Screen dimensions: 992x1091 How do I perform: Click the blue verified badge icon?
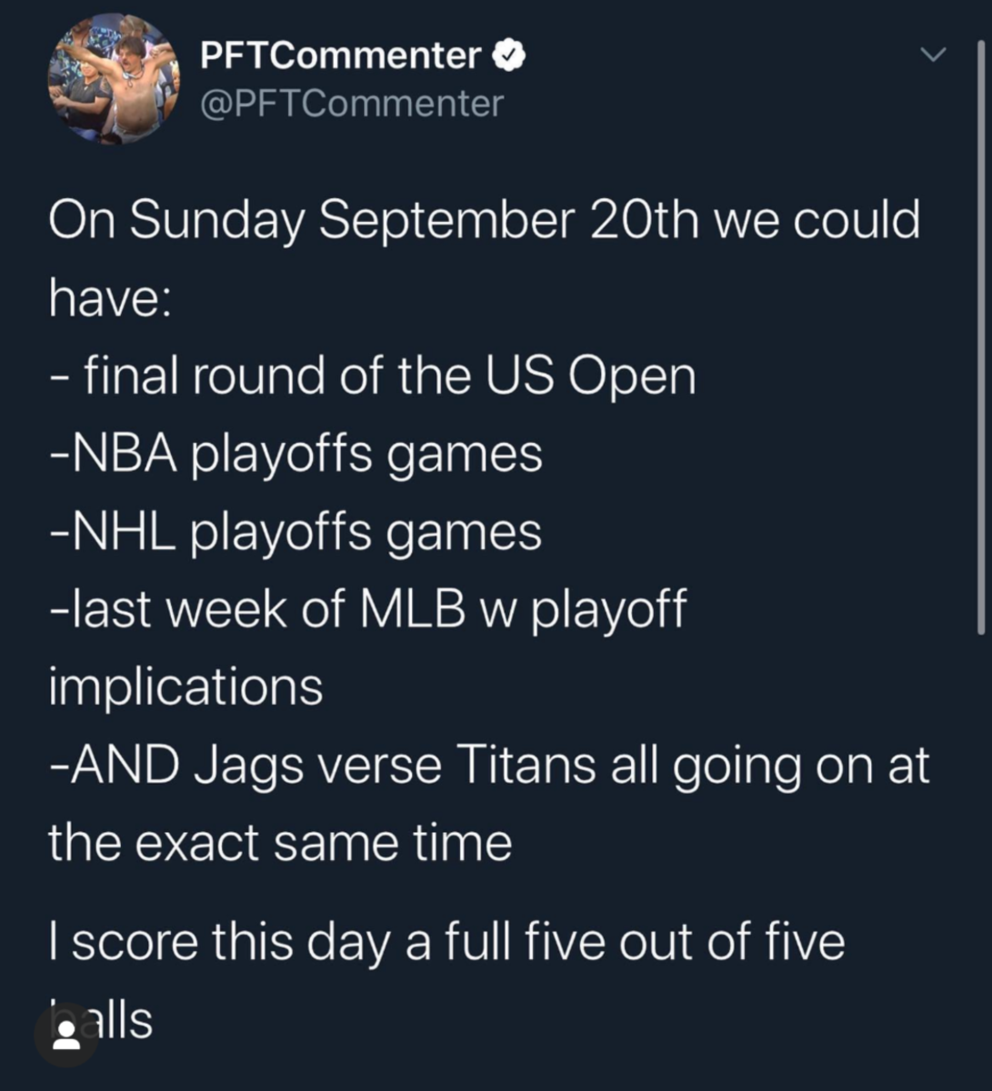(509, 56)
